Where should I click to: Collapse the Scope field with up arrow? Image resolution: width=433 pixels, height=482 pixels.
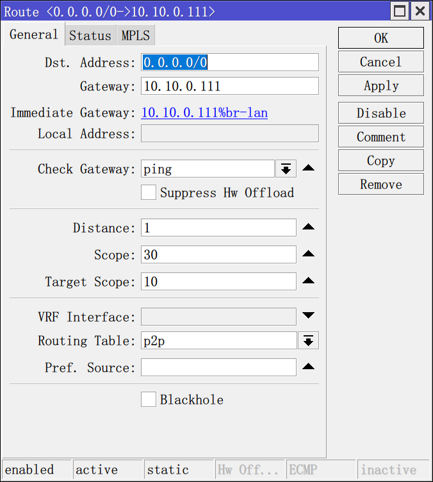pos(308,254)
